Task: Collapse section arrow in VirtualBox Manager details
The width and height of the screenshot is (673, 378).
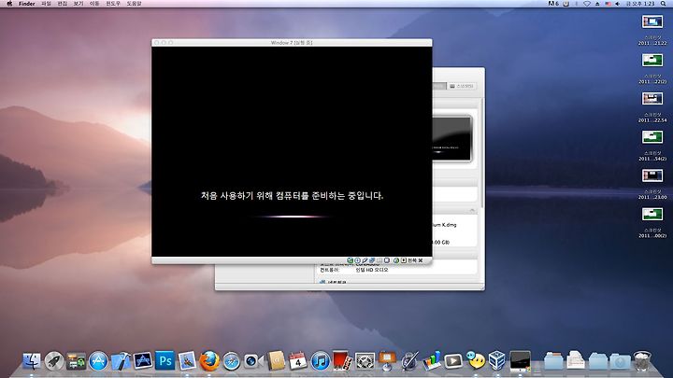Action: 472,210
